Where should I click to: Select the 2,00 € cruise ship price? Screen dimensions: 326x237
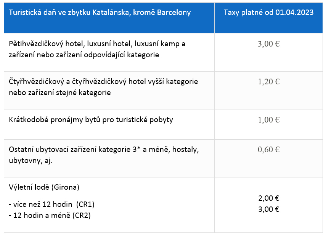(x=269, y=198)
